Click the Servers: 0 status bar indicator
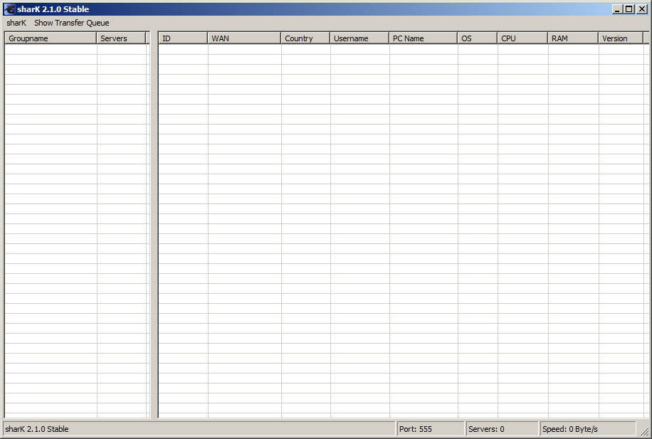The height and width of the screenshot is (439, 652). point(501,429)
